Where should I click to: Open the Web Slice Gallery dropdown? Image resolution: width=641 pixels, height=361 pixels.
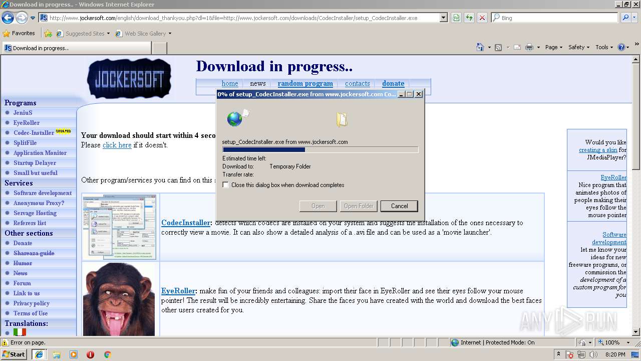170,34
